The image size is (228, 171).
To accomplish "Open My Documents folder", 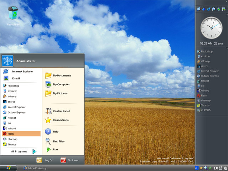I will 58,76.
